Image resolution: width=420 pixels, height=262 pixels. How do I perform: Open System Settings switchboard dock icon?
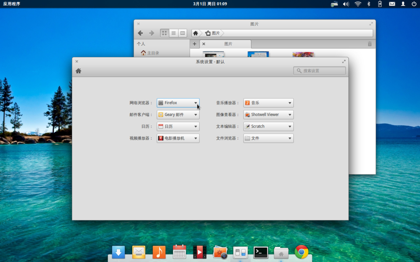[241, 252]
